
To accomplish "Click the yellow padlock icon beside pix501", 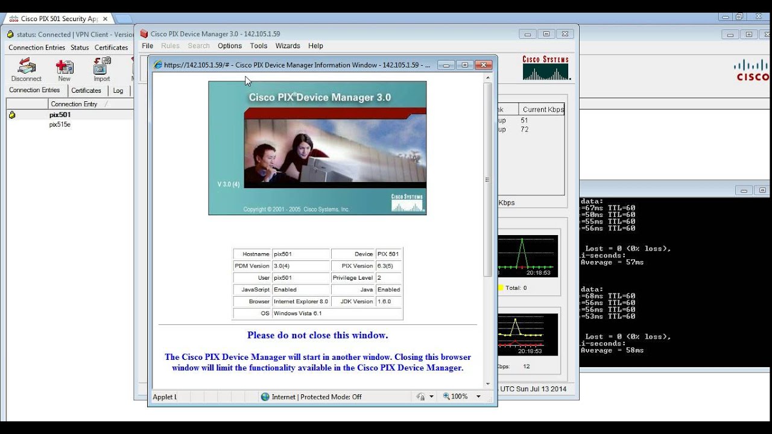I will pos(12,115).
